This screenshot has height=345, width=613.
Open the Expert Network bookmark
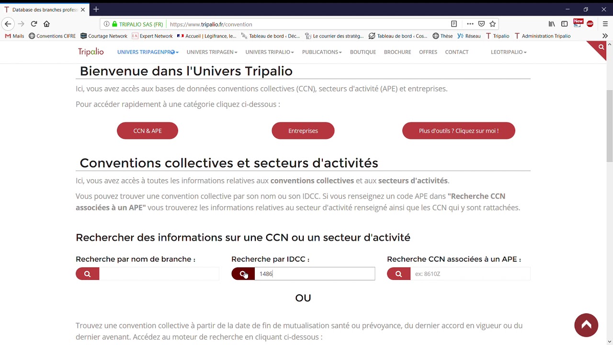click(152, 36)
